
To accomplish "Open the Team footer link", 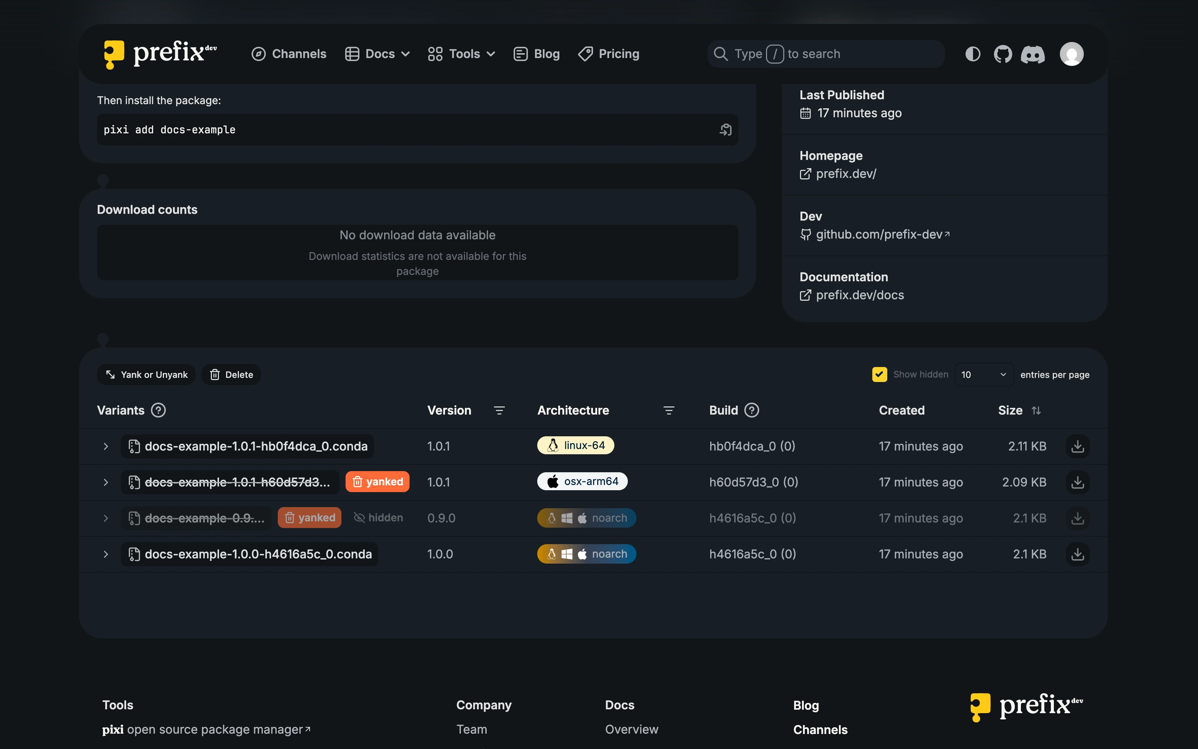I will tap(471, 729).
